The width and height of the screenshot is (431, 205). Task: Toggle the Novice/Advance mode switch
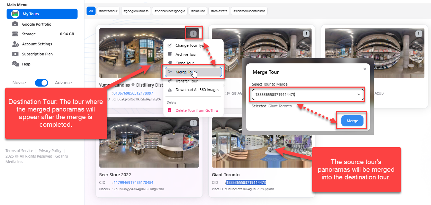pyautogui.click(x=42, y=83)
